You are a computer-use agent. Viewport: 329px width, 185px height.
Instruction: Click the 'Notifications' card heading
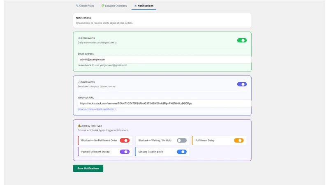[x=83, y=18]
